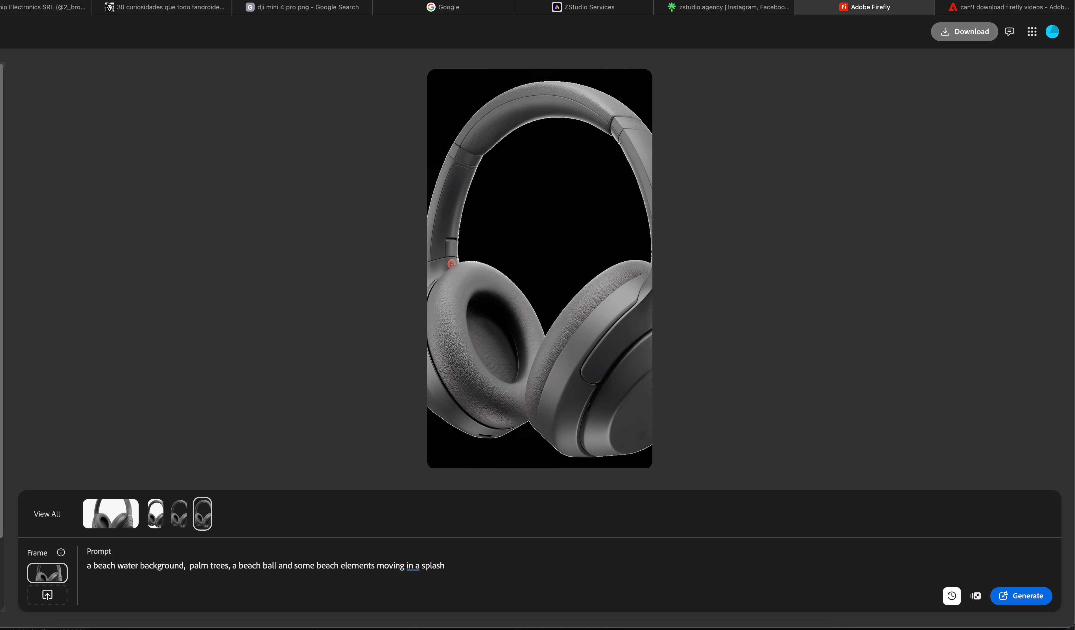This screenshot has height=630, width=1075.
Task: Open the Adobe apps grid menu
Action: [1032, 32]
